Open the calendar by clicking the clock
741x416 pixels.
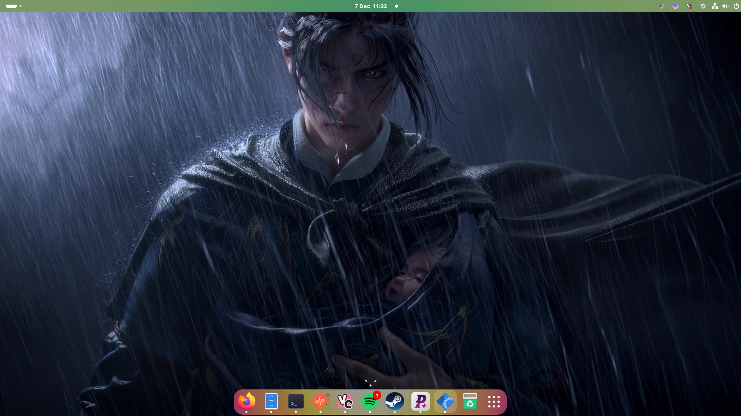click(x=370, y=6)
